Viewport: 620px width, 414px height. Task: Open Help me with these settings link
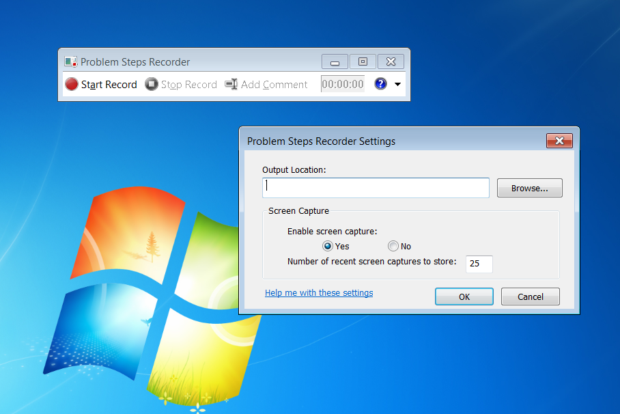click(x=319, y=293)
